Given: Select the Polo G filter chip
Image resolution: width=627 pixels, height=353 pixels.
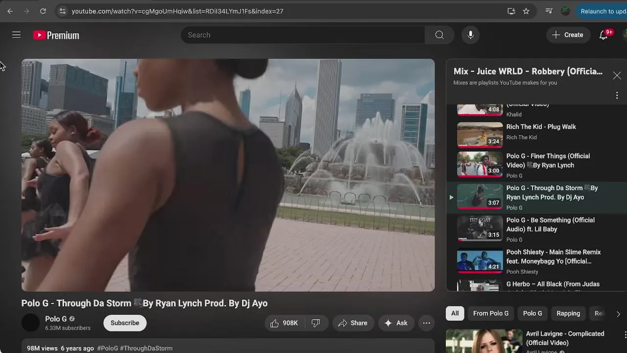Looking at the screenshot, I should click(x=532, y=313).
